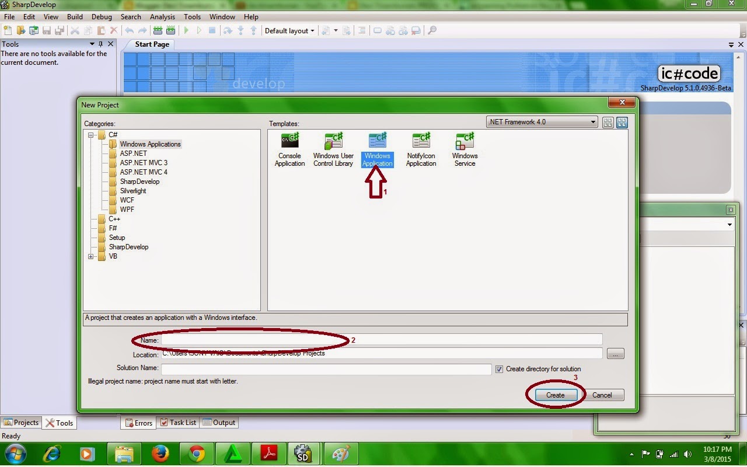The width and height of the screenshot is (747, 467).
Task: Click the Run with debugger toolbar icon
Action: pyautogui.click(x=186, y=30)
